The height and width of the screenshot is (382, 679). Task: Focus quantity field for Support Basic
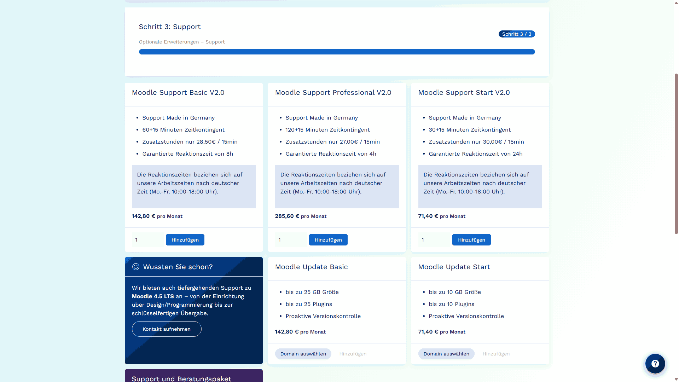148,240
